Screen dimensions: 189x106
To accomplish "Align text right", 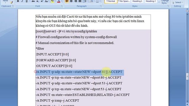I will [x=76, y=1].
